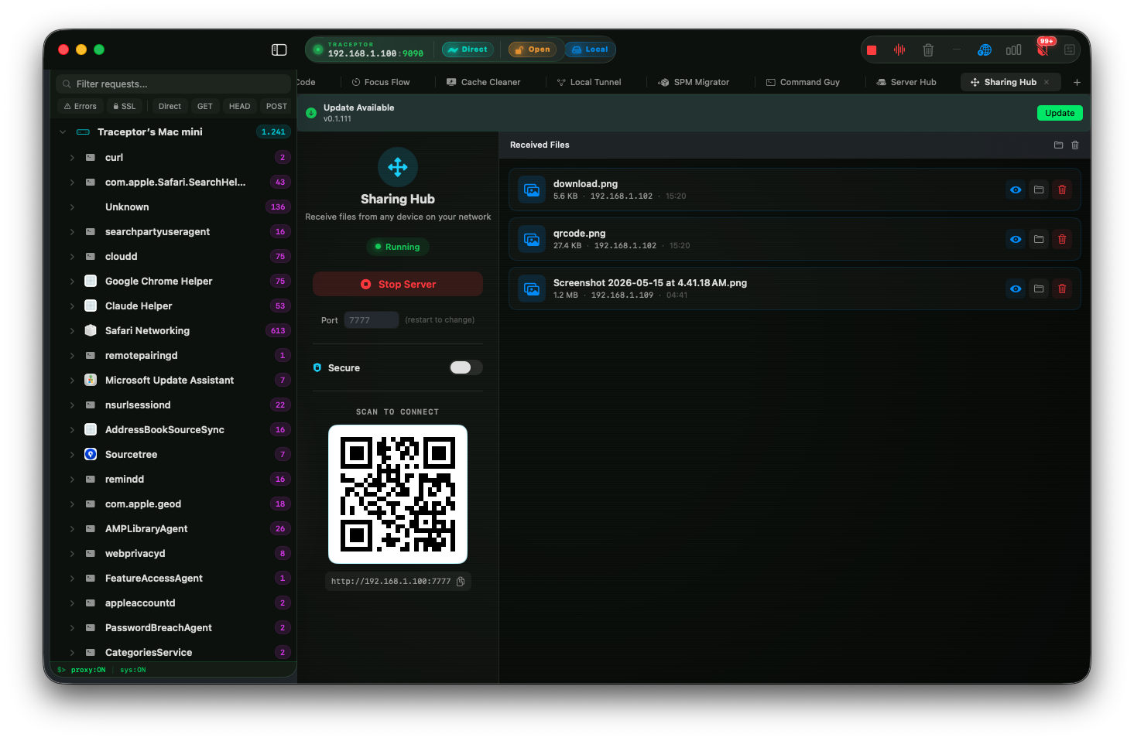Click the Sharing Hub arrows logo

(398, 167)
